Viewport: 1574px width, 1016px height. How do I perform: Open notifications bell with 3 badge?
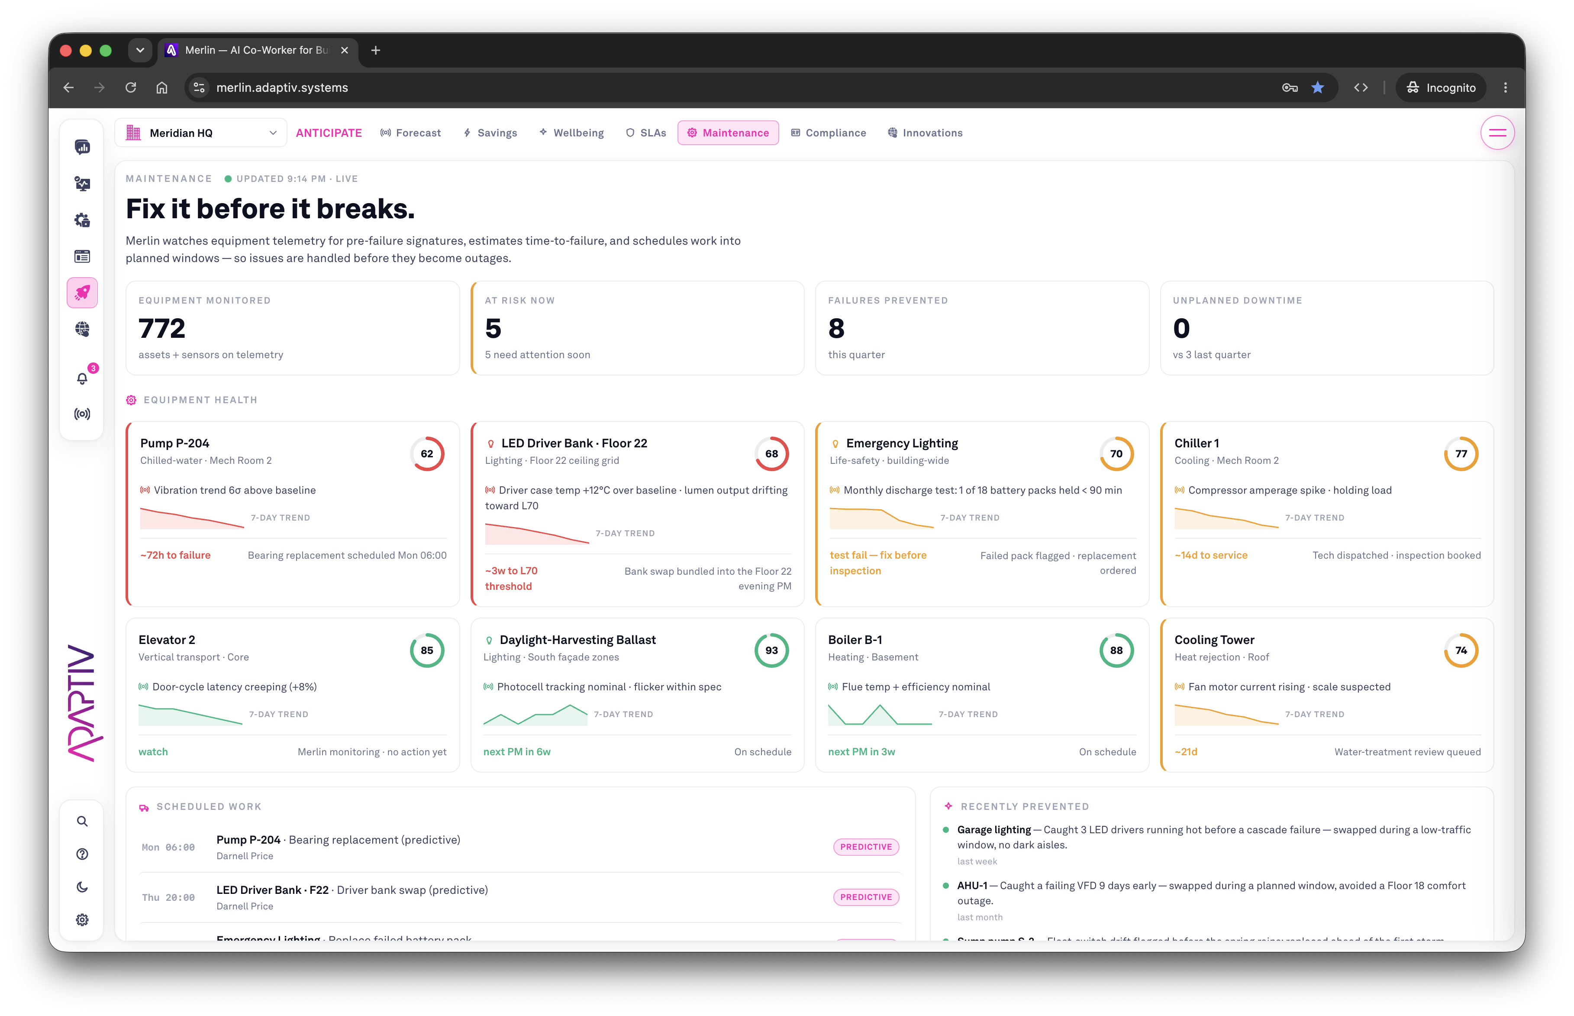(x=82, y=378)
